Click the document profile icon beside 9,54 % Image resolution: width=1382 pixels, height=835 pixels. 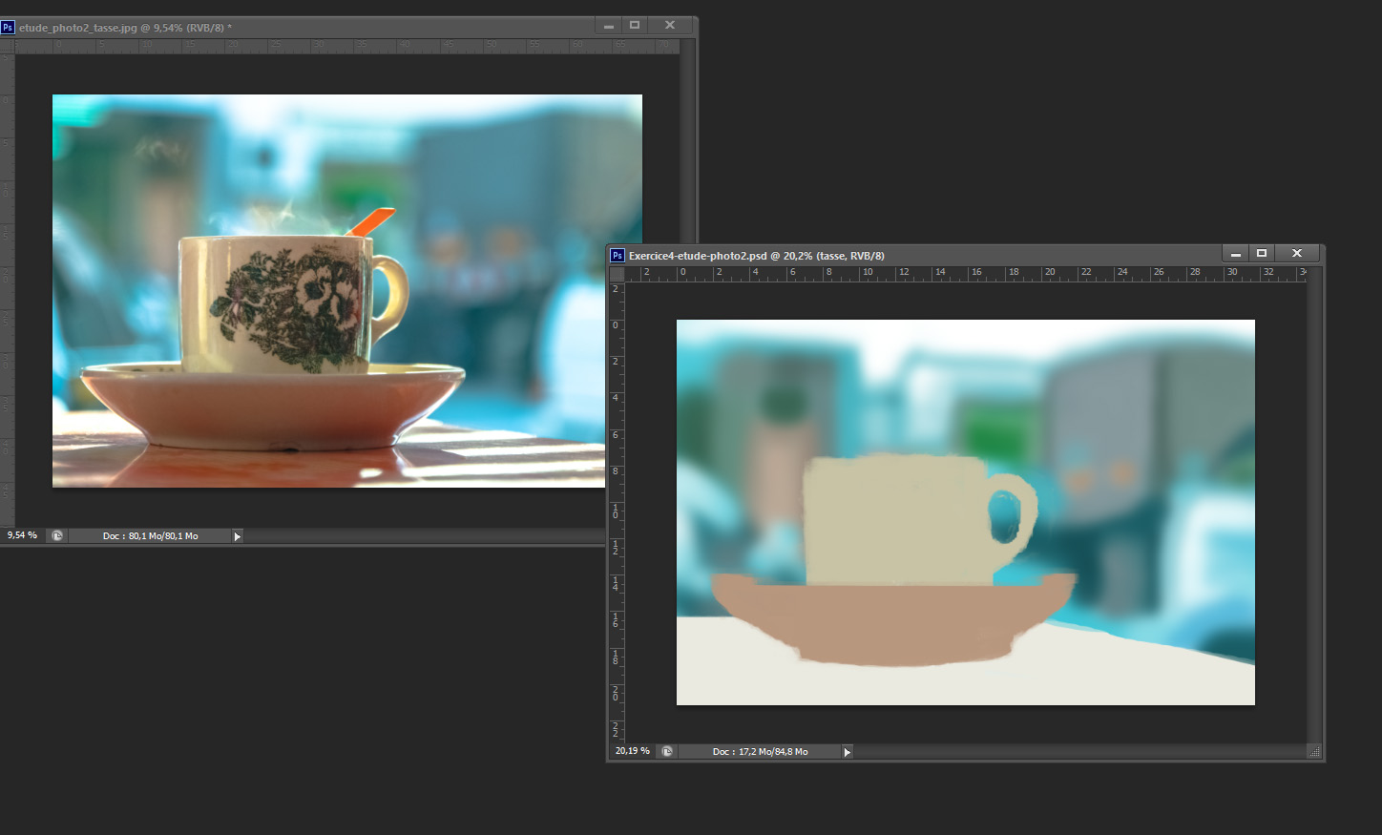pos(56,535)
